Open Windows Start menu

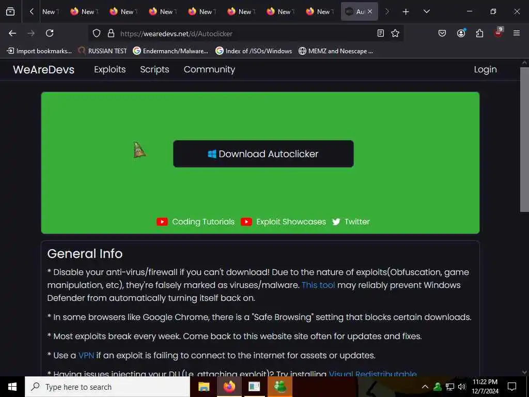pos(12,387)
